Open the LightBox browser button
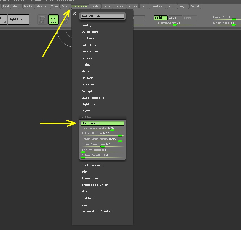The image size is (241, 230). (x=18, y=20)
